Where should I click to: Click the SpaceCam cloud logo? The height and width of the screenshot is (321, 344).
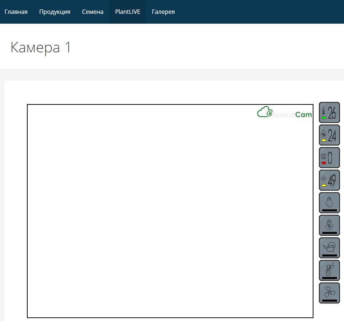[284, 112]
